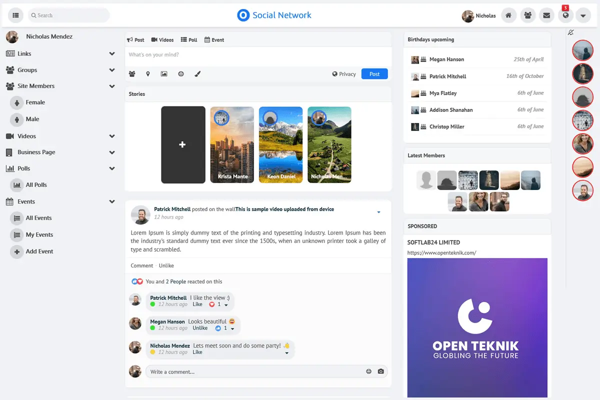The height and width of the screenshot is (400, 600).
Task: Open notifications via the globe icon with badge
Action: click(565, 15)
